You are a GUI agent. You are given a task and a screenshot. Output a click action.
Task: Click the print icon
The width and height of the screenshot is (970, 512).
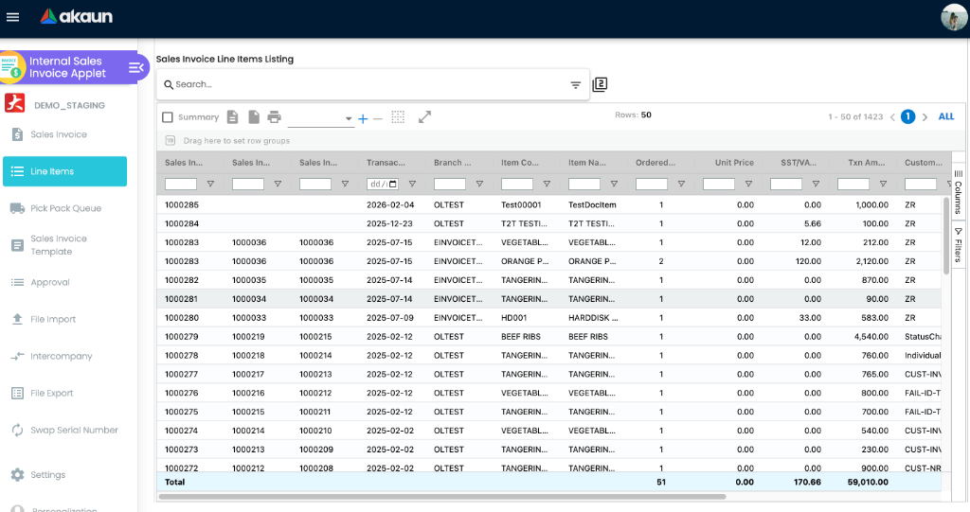coord(274,116)
